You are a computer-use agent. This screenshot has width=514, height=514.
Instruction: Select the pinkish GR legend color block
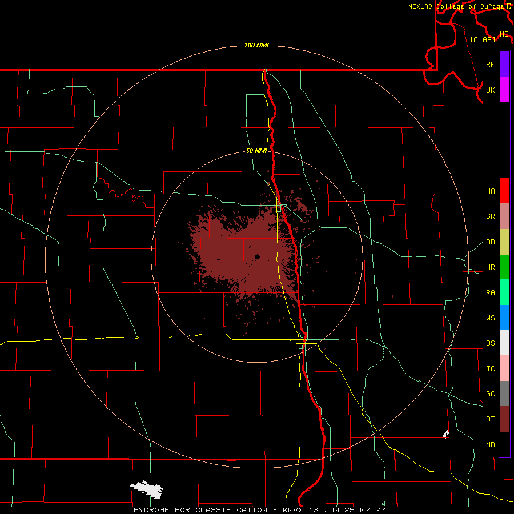(x=504, y=216)
